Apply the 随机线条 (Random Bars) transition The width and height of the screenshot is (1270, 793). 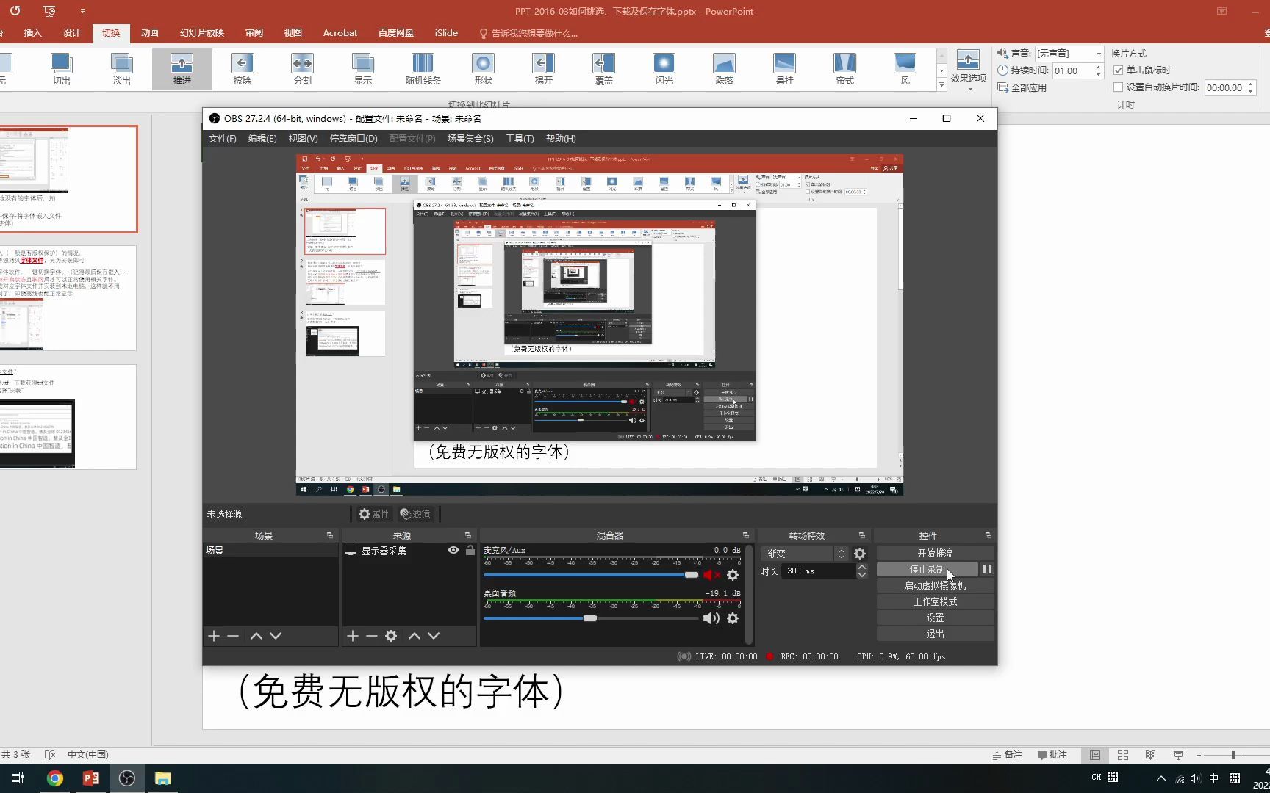pos(423,69)
